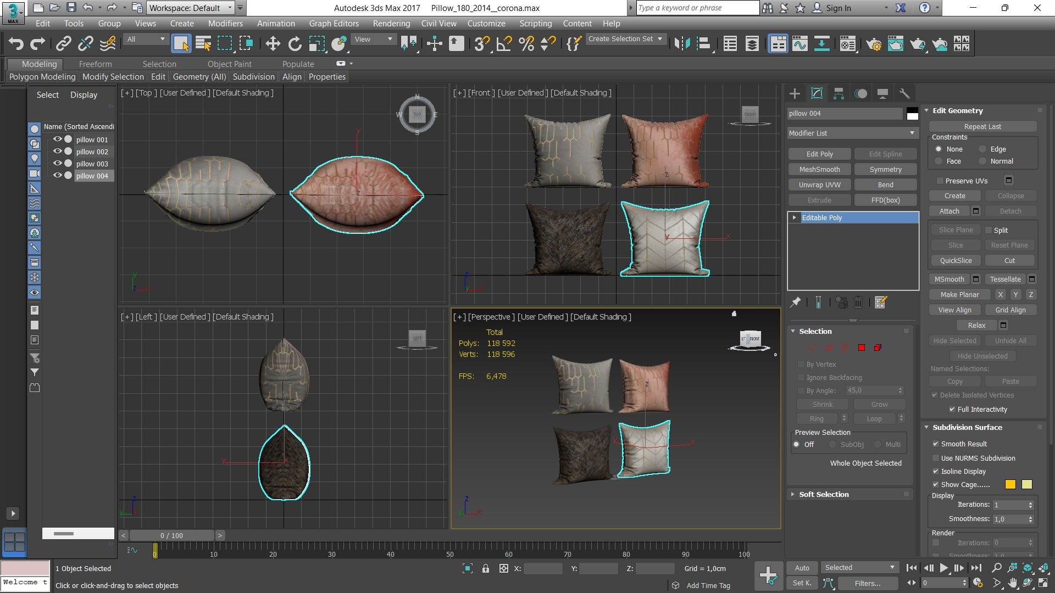Select Edge constraint radio button
The width and height of the screenshot is (1055, 593).
coord(982,149)
